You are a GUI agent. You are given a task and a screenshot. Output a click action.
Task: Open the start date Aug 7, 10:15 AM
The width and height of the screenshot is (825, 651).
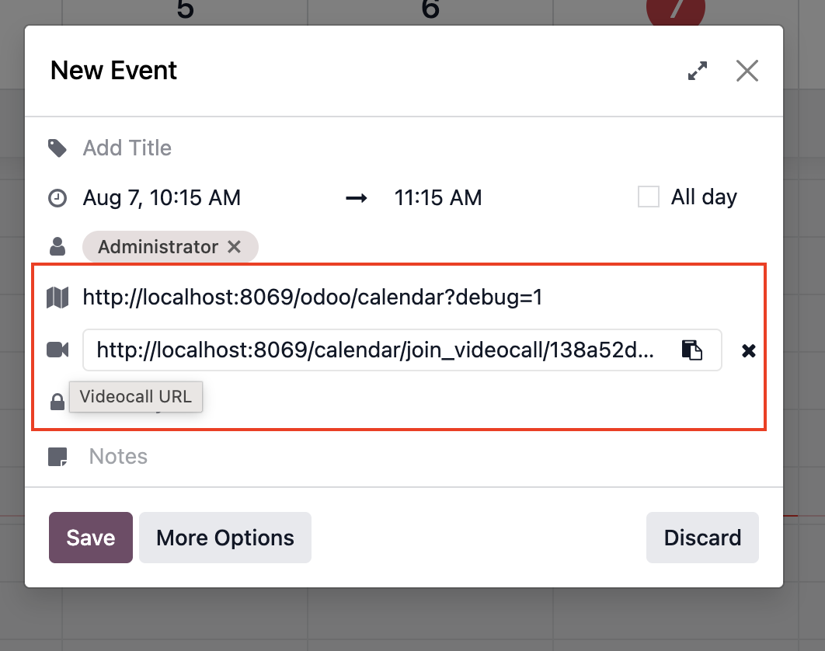coord(162,198)
